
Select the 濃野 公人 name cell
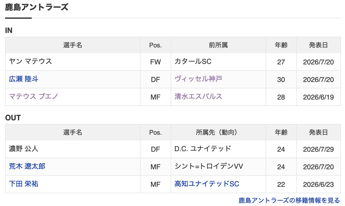point(73,149)
